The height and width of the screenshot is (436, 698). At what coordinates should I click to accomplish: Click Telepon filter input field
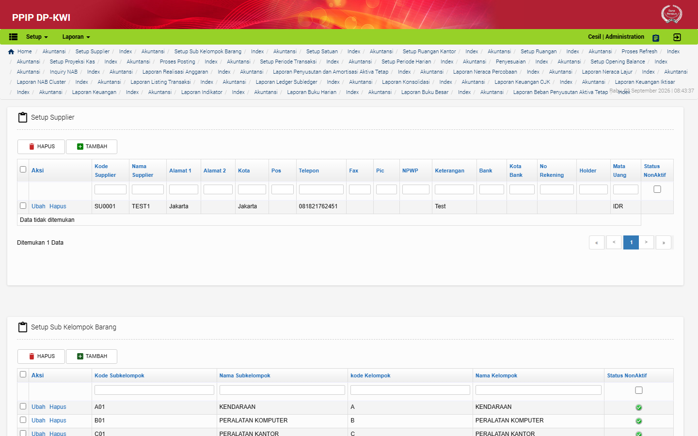(321, 189)
